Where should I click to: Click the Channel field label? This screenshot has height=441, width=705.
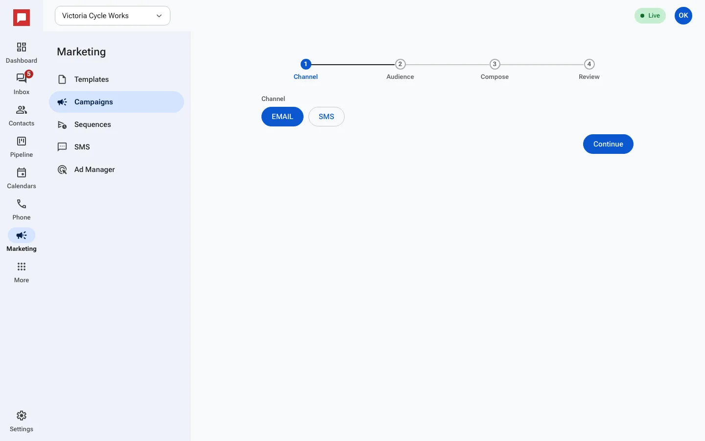(x=273, y=98)
